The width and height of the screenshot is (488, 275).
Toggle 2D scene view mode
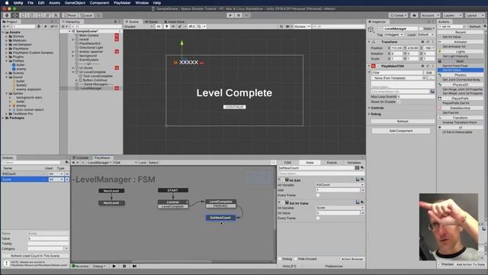[159, 27]
